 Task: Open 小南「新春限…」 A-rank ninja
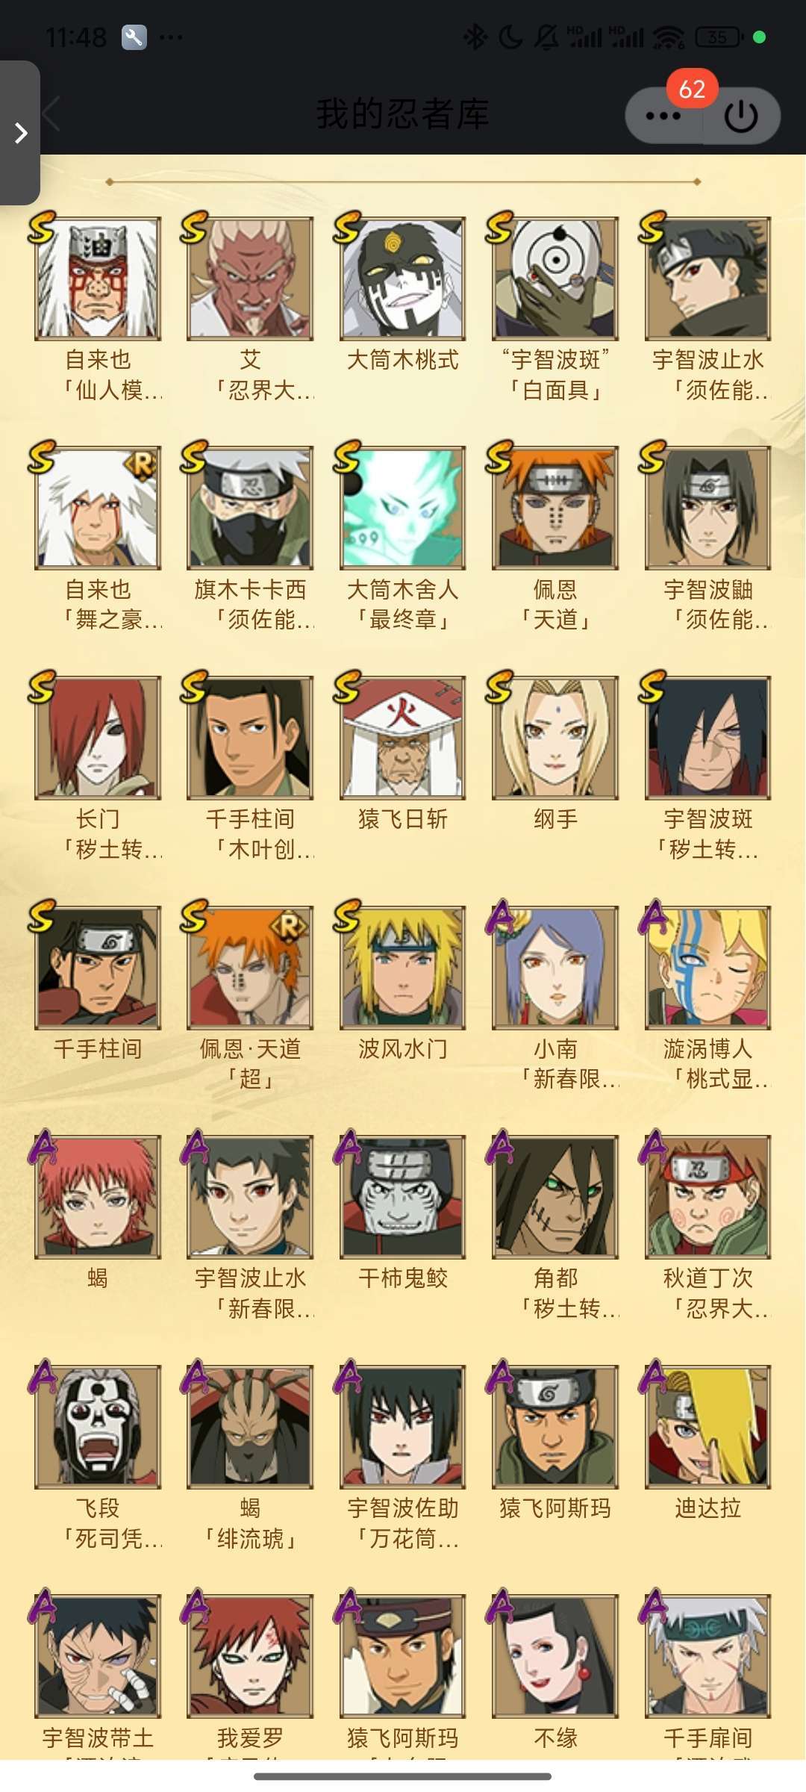tap(555, 968)
